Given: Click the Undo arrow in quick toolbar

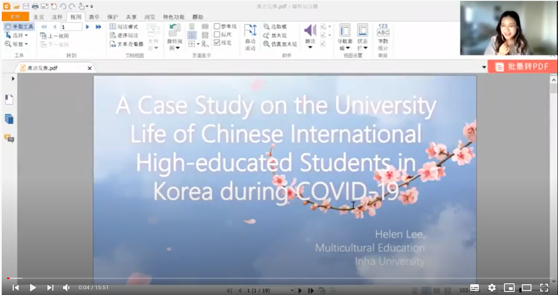Looking at the screenshot, I should [x=63, y=6].
